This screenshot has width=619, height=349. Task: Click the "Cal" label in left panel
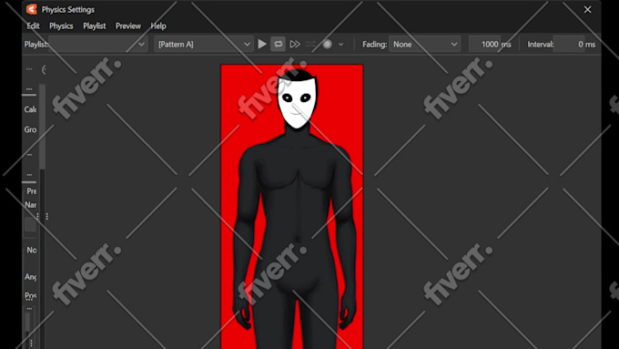(x=30, y=109)
